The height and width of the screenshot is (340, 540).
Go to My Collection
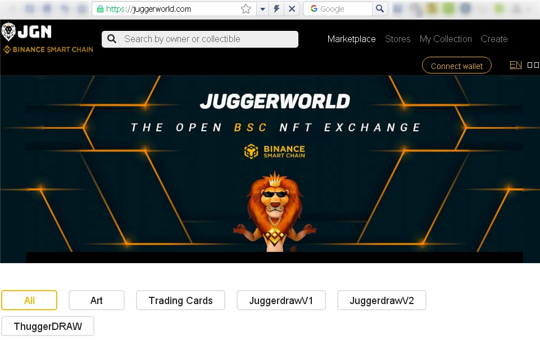(446, 39)
